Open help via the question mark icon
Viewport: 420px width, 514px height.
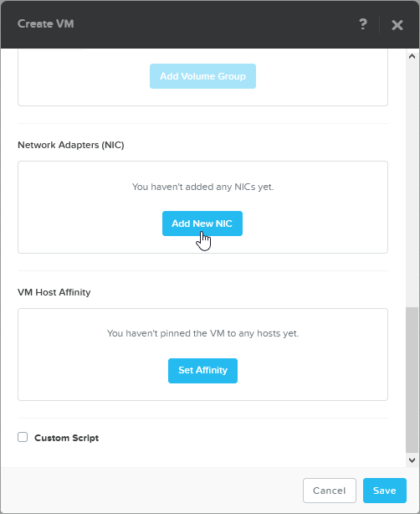click(362, 24)
